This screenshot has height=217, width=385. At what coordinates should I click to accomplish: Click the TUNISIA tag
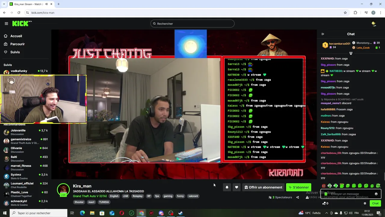[x=104, y=202]
